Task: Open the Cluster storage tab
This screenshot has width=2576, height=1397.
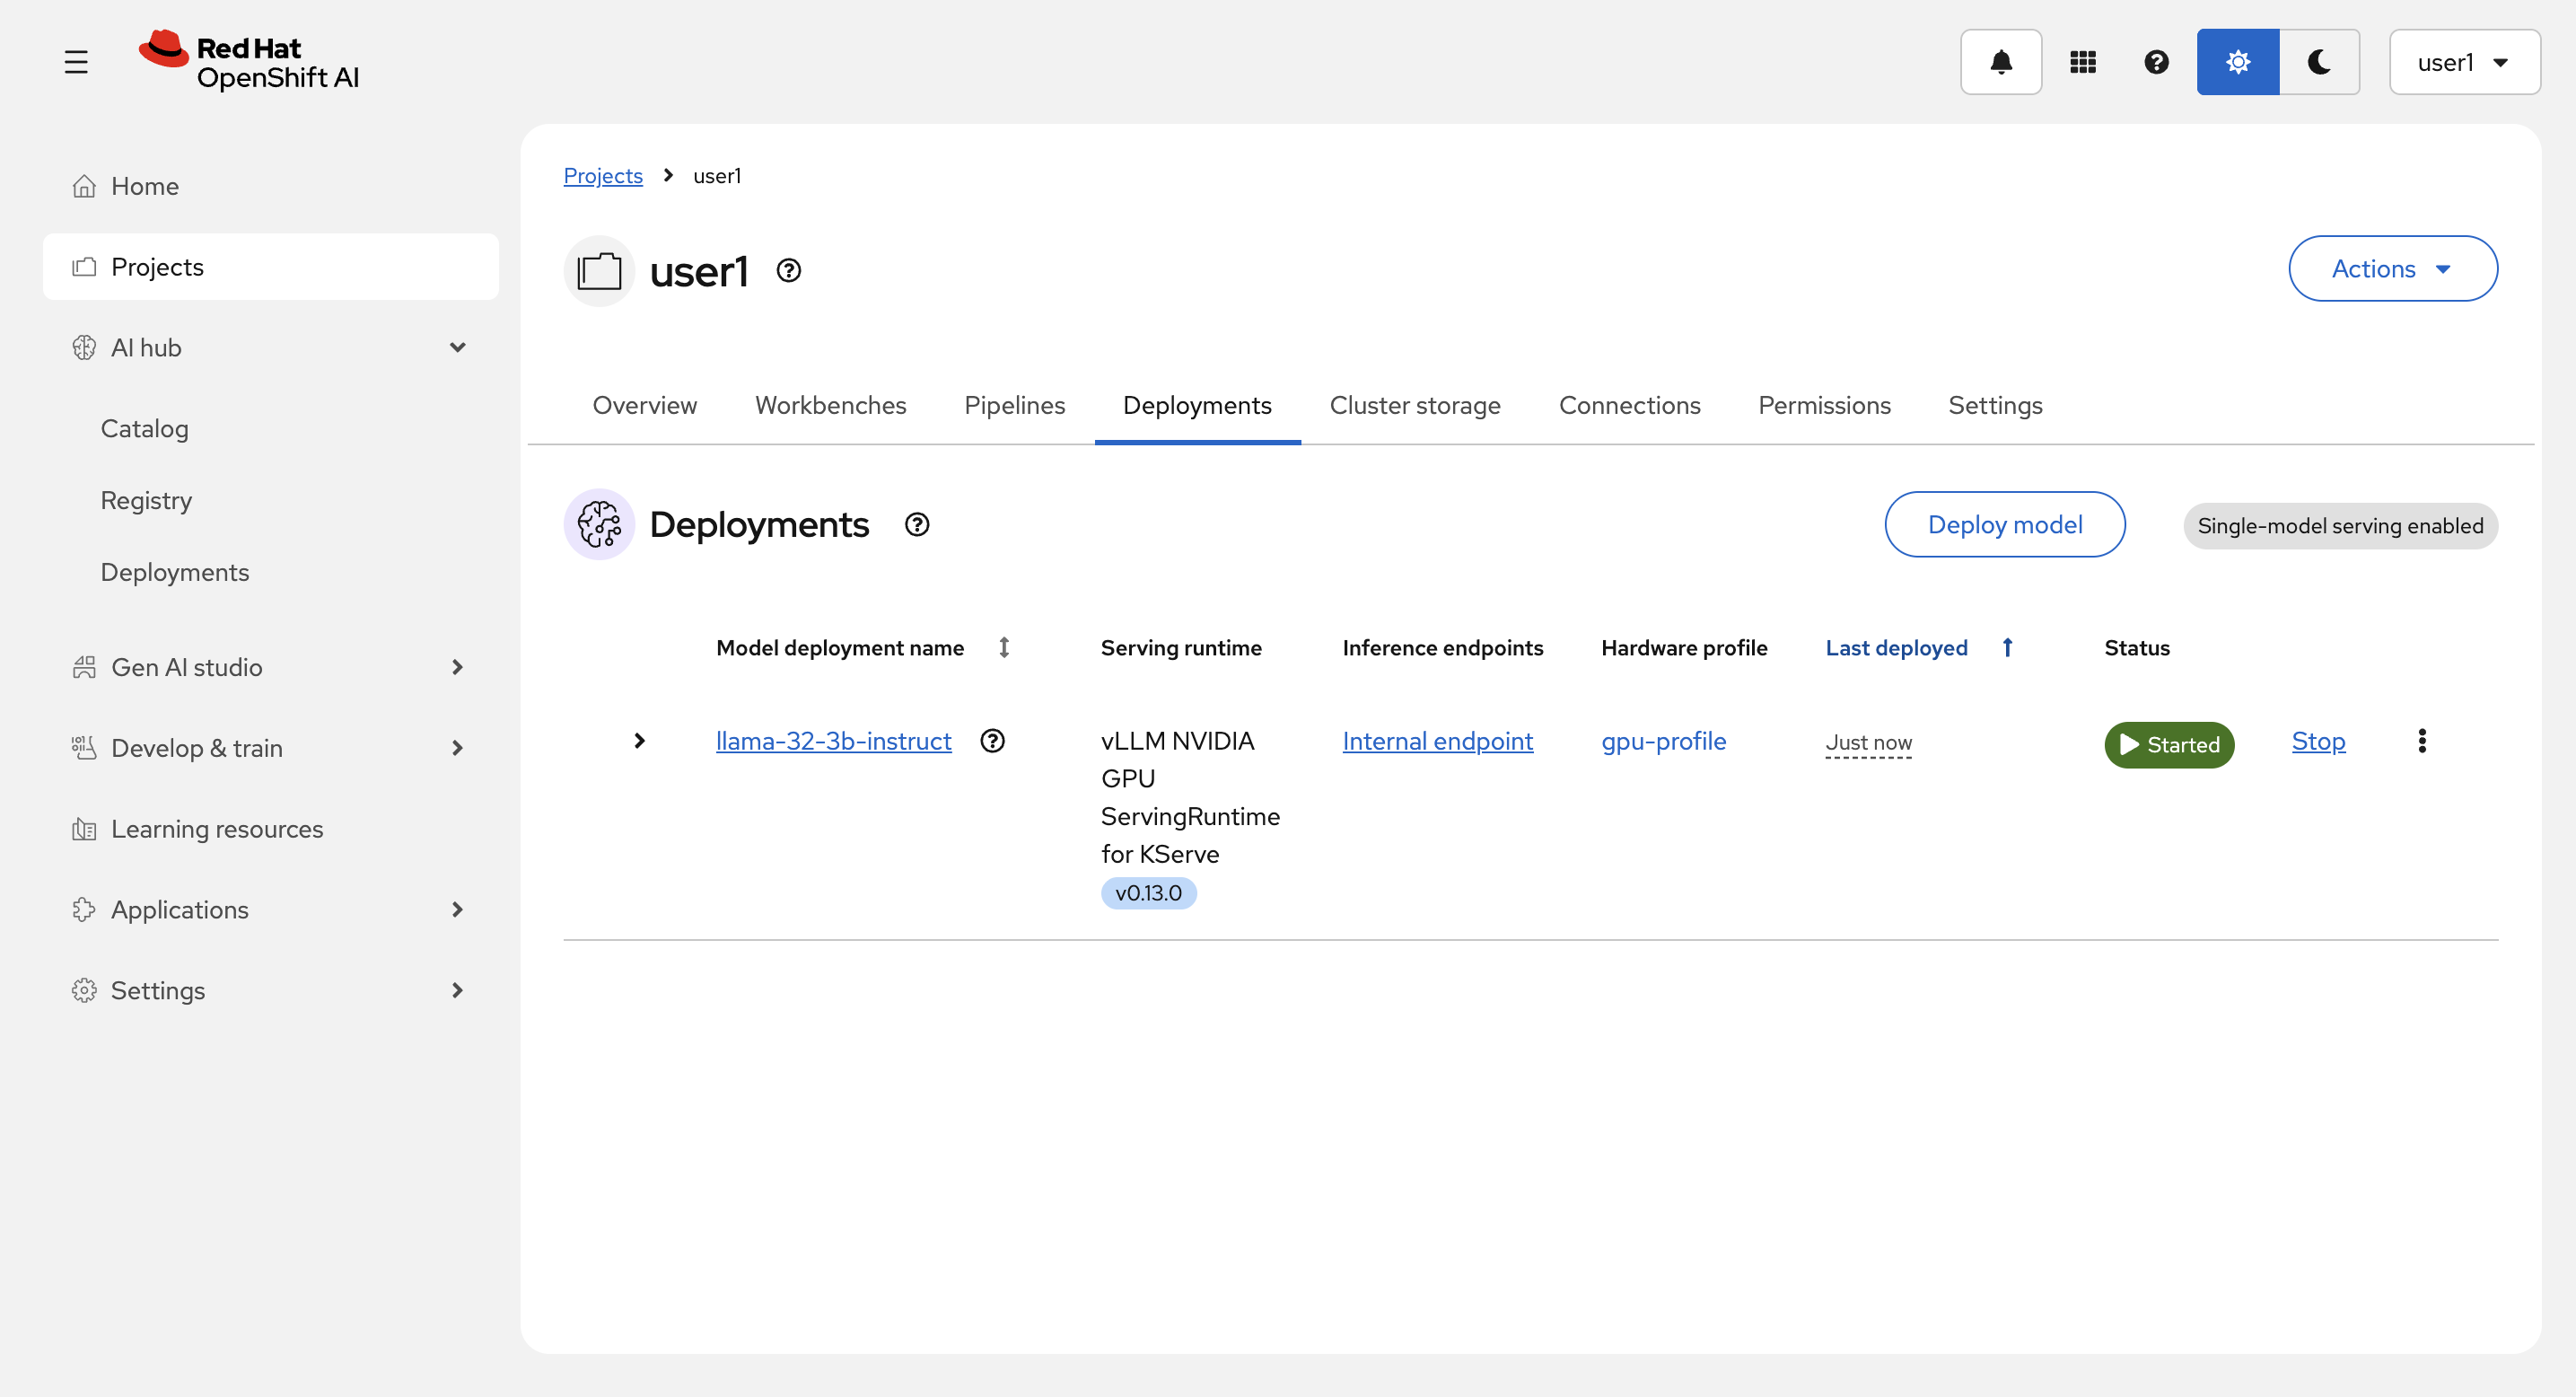Action: click(x=1414, y=405)
